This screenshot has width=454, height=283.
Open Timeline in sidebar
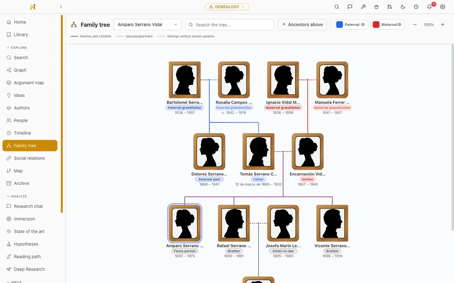point(30,133)
